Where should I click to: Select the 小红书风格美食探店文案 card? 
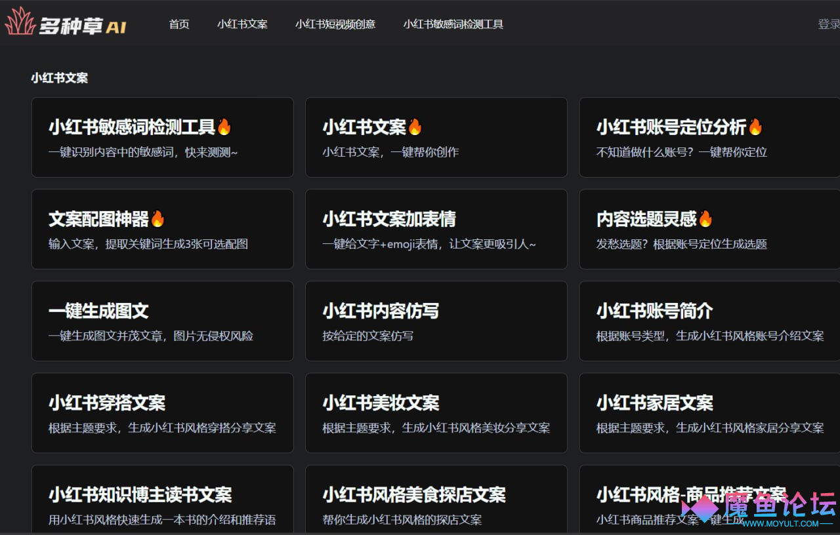[x=436, y=500]
